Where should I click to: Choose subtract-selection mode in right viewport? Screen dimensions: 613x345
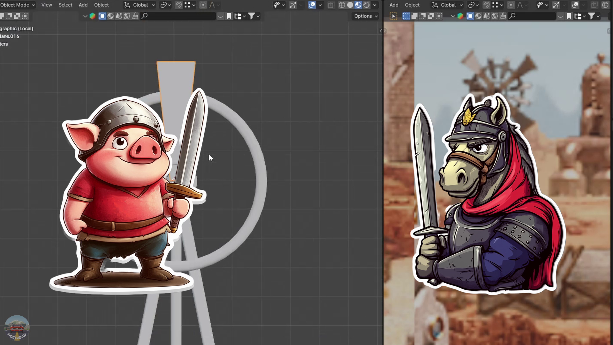[423, 16]
